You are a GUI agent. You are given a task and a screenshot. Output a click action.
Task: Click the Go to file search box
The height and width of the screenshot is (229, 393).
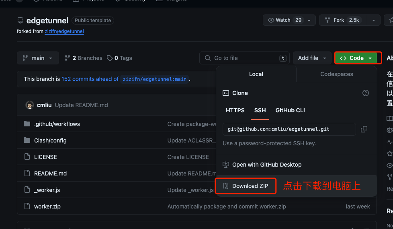pyautogui.click(x=244, y=58)
